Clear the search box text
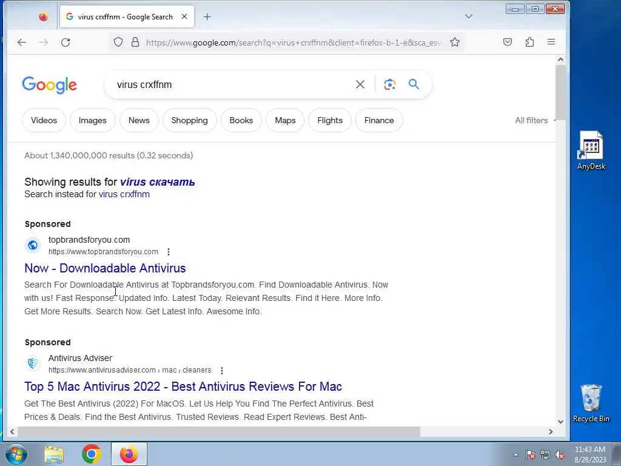 (x=360, y=84)
